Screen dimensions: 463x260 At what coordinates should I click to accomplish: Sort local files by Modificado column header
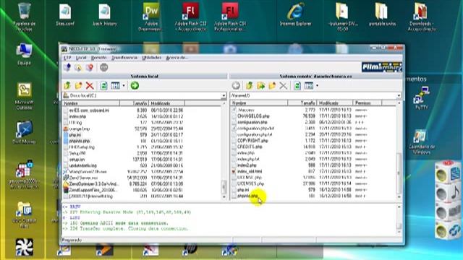(x=166, y=103)
